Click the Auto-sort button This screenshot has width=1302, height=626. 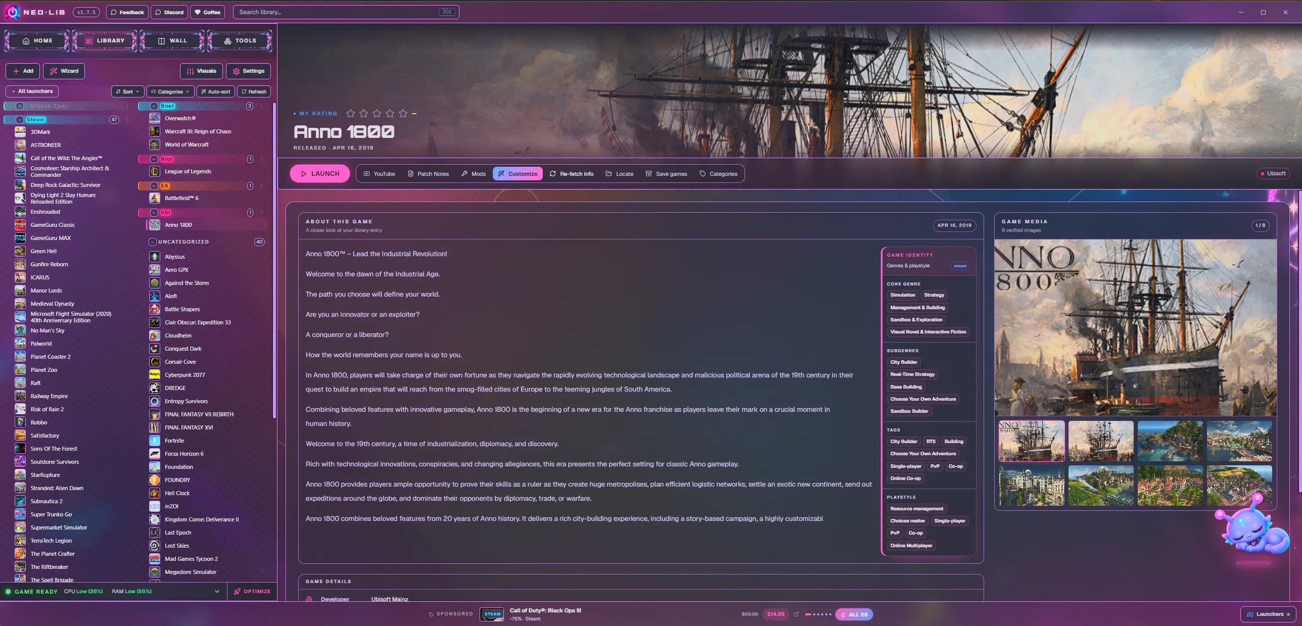(215, 91)
